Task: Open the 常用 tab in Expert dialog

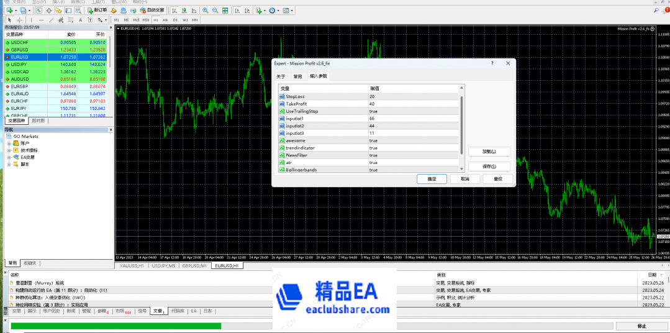Action: pos(297,76)
